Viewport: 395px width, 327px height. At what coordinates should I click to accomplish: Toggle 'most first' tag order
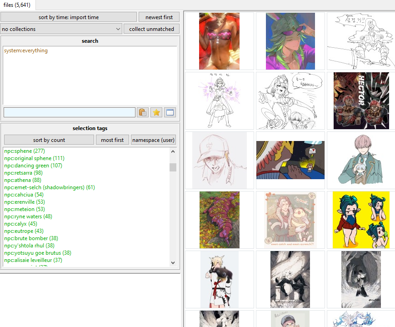(112, 140)
